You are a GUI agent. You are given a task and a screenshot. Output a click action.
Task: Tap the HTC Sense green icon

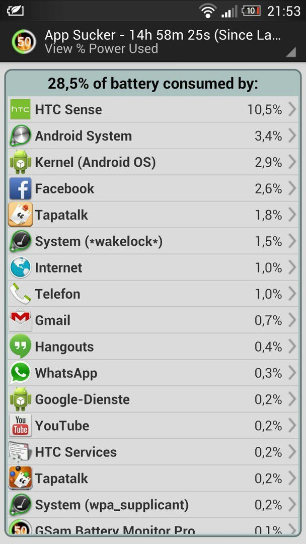(20, 109)
